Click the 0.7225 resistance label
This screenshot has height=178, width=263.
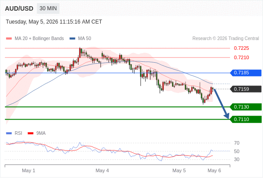(241, 48)
